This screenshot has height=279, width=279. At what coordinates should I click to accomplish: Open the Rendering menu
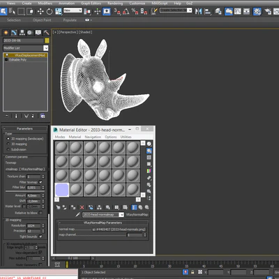[115, 3]
